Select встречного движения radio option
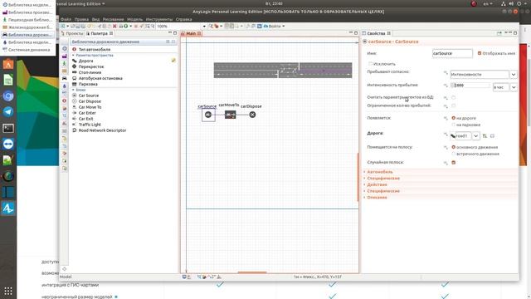This screenshot has width=531, height=299. click(x=454, y=154)
